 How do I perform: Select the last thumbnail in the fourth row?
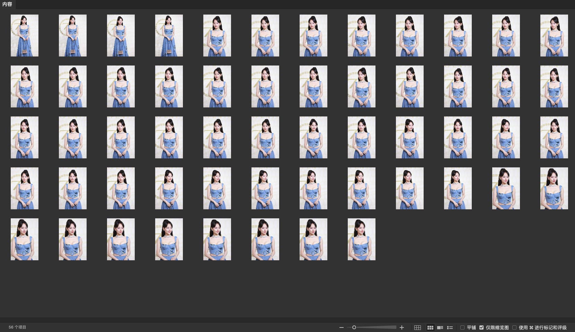[554, 188]
